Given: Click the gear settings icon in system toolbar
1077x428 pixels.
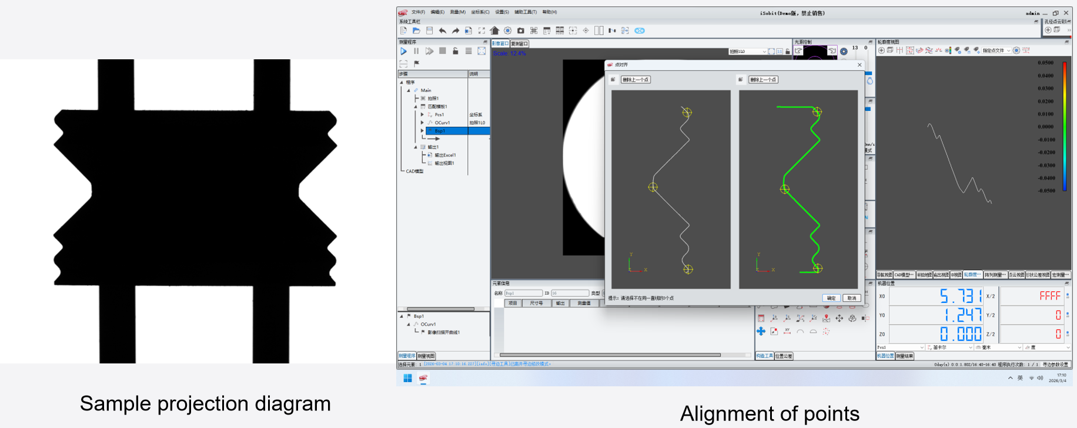Looking at the screenshot, I should [507, 31].
